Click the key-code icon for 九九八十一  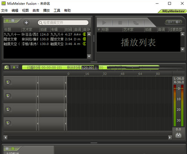pos(84,34)
